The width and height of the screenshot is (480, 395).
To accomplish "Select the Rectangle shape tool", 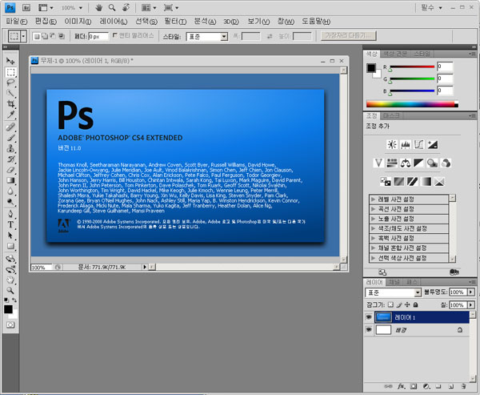I will coord(10,246).
